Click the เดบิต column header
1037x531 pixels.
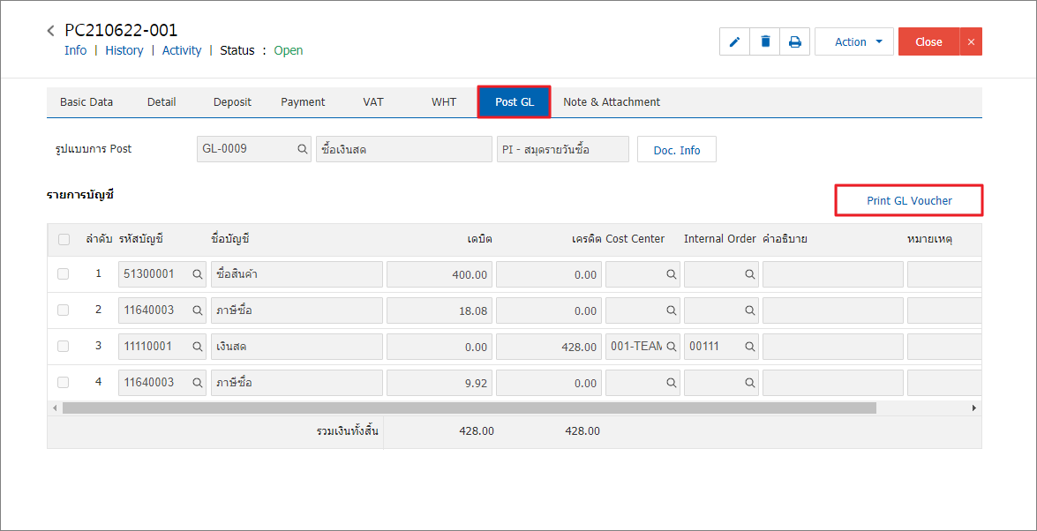(479, 239)
